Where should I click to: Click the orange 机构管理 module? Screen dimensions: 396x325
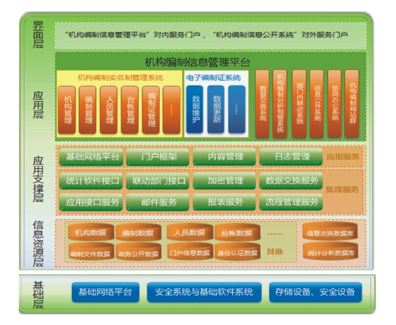[67, 109]
